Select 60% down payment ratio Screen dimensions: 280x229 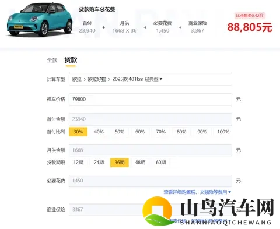click(140, 132)
